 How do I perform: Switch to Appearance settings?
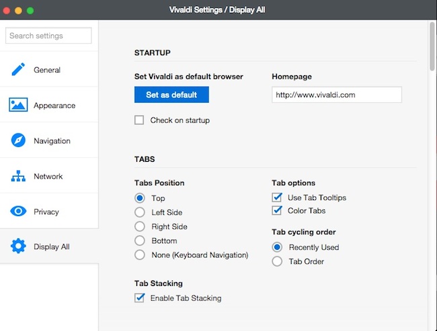pyautogui.click(x=49, y=104)
